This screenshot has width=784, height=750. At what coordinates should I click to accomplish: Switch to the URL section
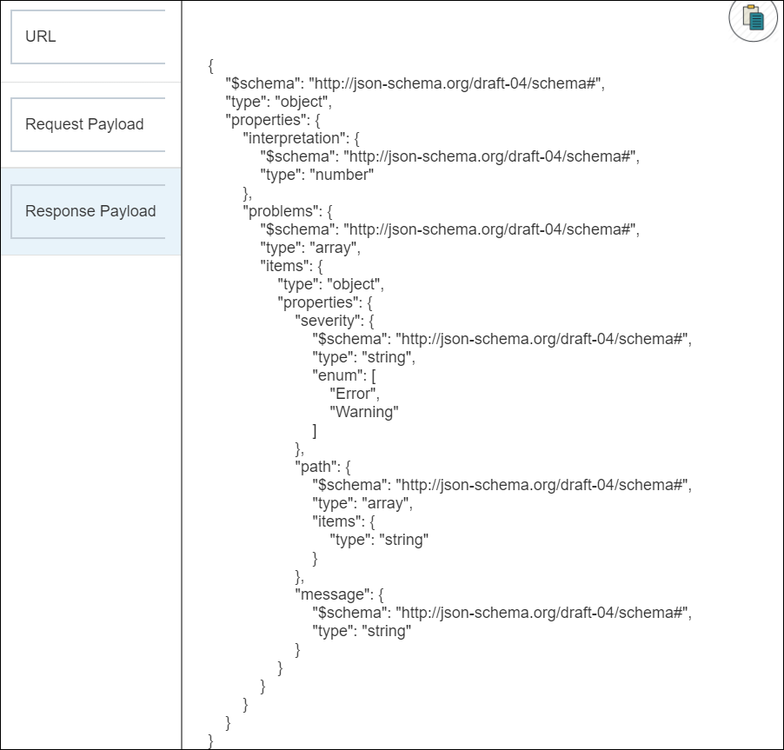point(87,37)
